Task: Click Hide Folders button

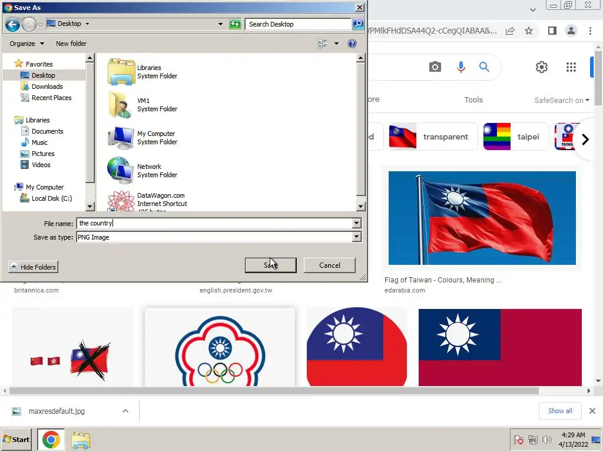Action: click(34, 267)
